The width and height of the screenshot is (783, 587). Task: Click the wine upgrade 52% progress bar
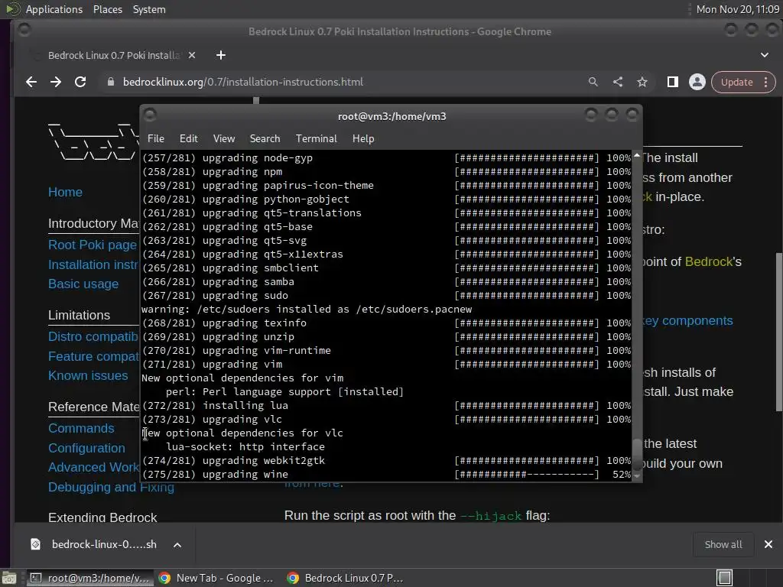click(527, 475)
